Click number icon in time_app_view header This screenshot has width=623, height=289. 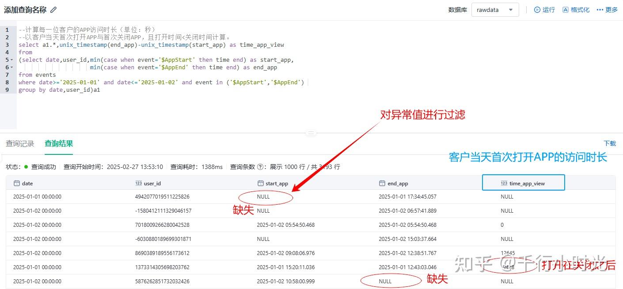pos(504,183)
